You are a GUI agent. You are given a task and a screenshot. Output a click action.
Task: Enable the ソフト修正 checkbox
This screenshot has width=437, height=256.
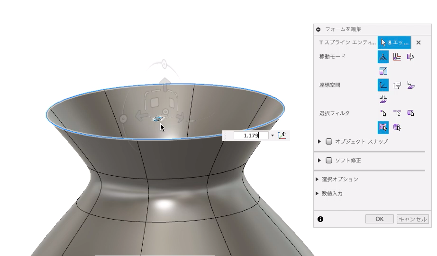coord(329,160)
